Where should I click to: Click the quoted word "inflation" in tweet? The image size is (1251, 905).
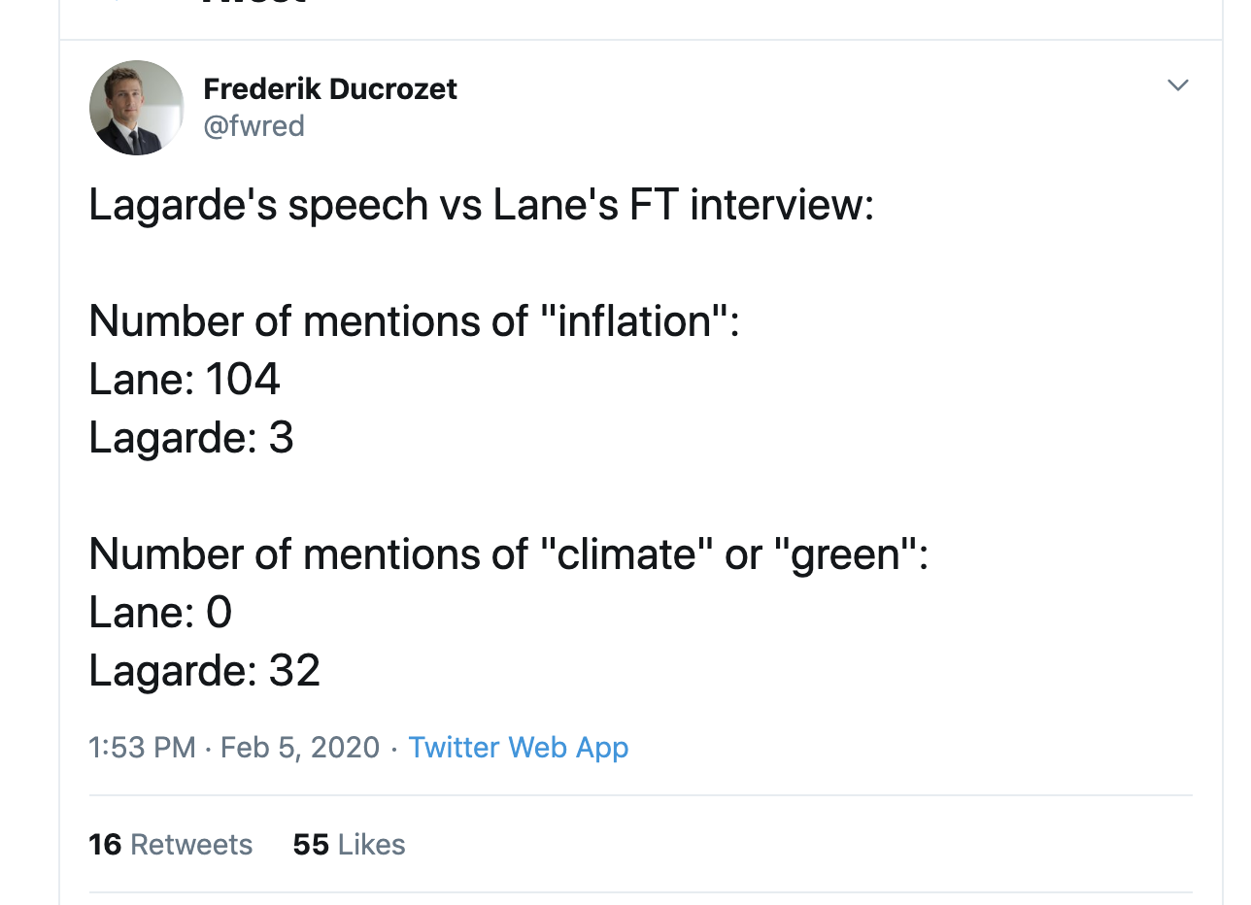634,321
